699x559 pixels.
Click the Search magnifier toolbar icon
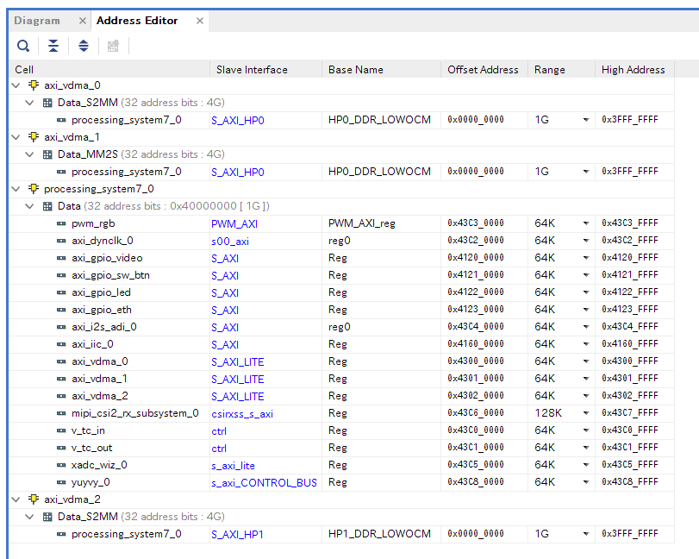(x=23, y=46)
